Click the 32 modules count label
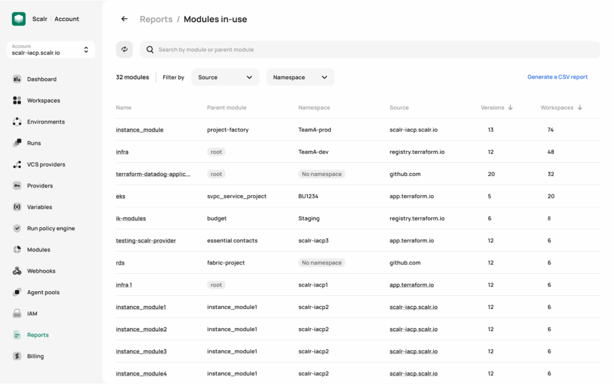This screenshot has height=384, width=614. pos(133,77)
